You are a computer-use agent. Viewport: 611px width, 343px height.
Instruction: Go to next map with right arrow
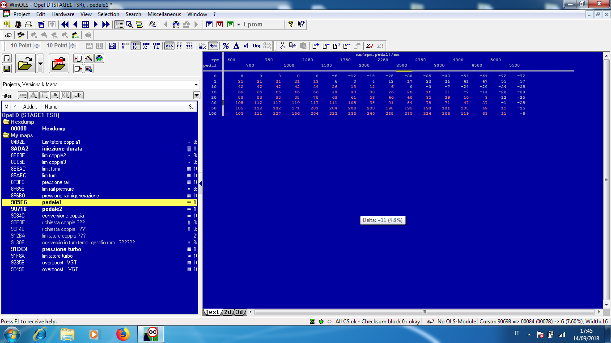point(96,24)
